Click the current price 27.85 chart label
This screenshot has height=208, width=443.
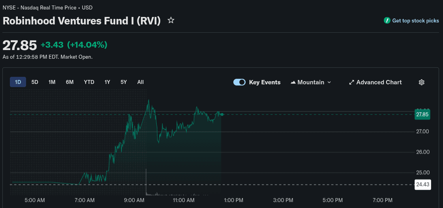[422, 115]
